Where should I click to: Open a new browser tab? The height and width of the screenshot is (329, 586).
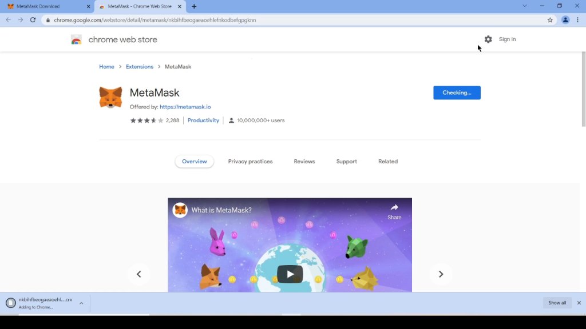coord(194,6)
